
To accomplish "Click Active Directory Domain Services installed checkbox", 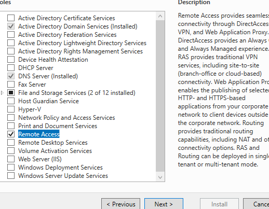I will click(11, 26).
